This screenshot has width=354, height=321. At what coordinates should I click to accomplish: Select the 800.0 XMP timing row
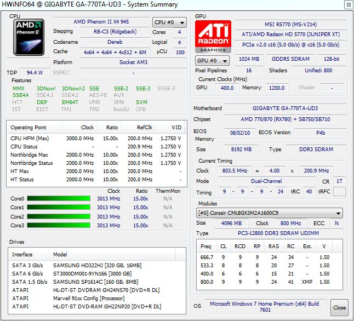click(270, 282)
